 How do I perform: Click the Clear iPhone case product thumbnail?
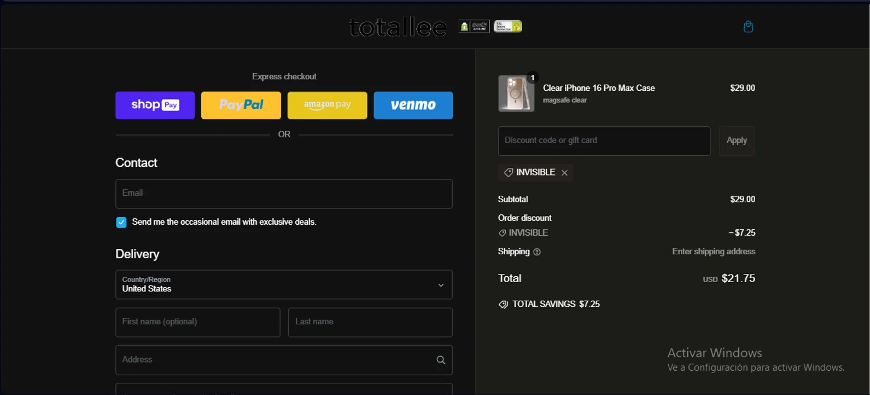coord(516,93)
